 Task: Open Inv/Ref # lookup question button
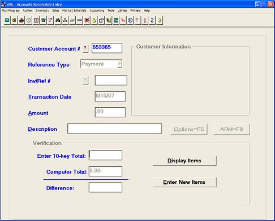pos(85,81)
